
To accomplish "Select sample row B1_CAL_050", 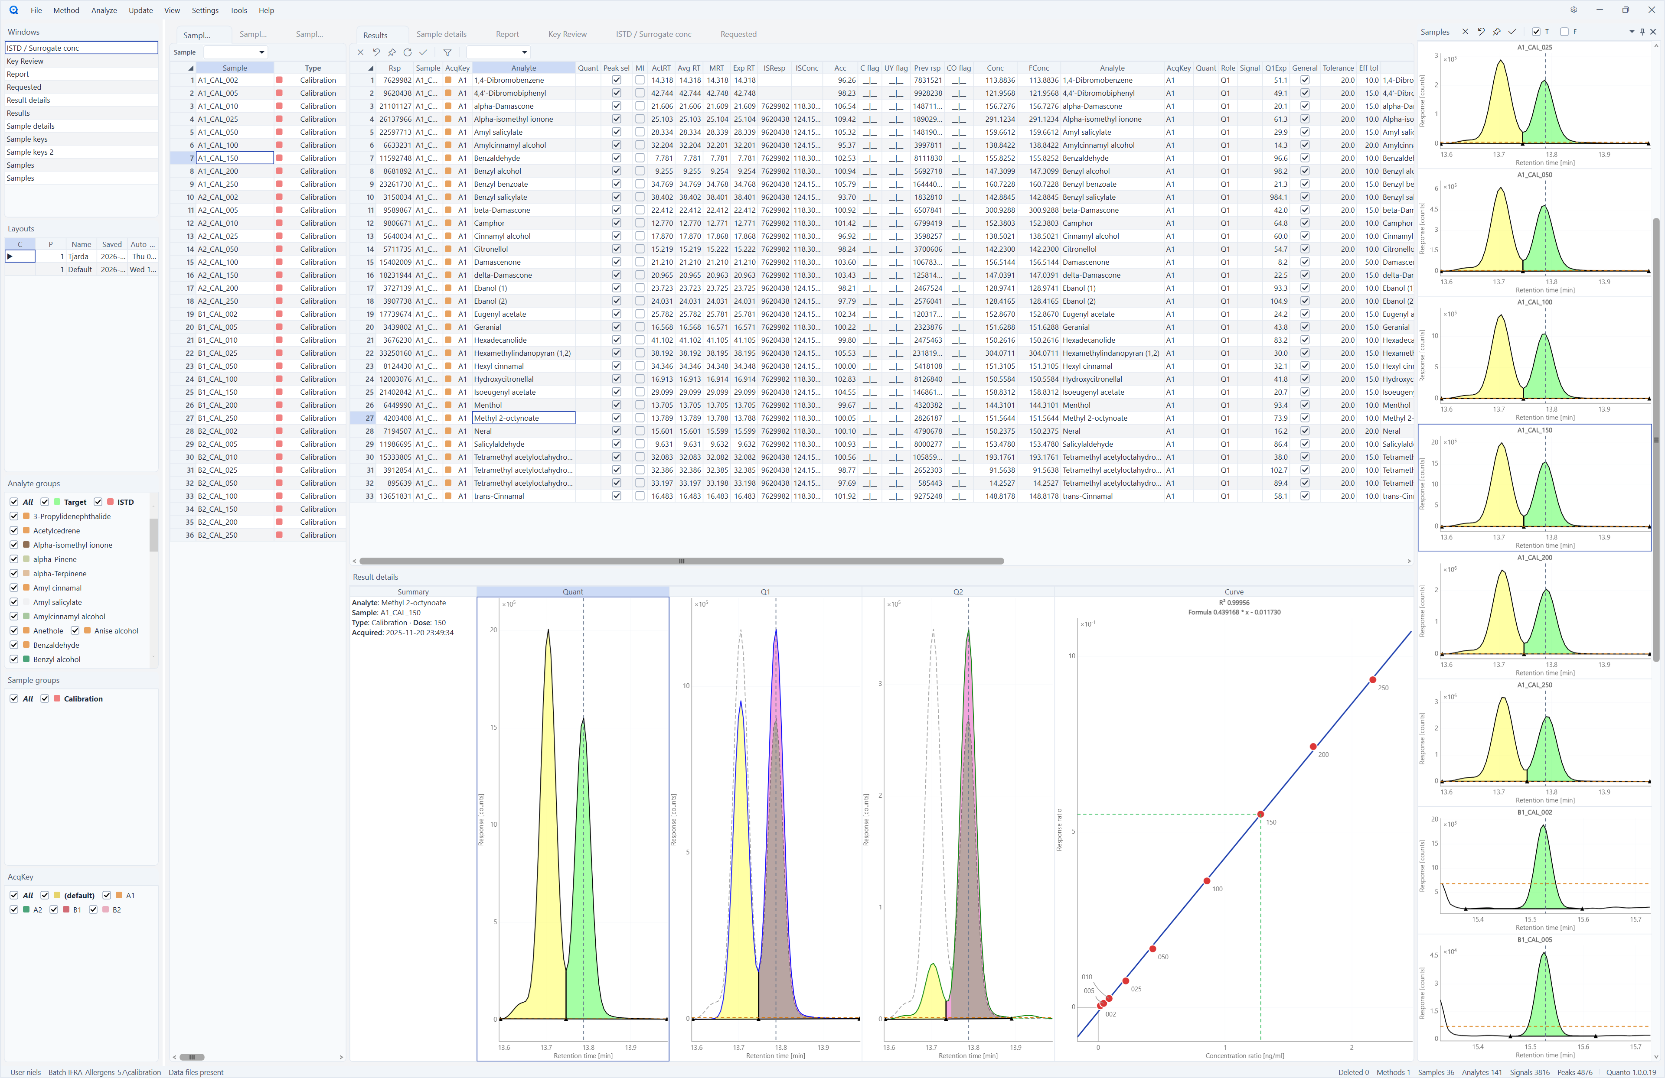I will click(x=258, y=366).
